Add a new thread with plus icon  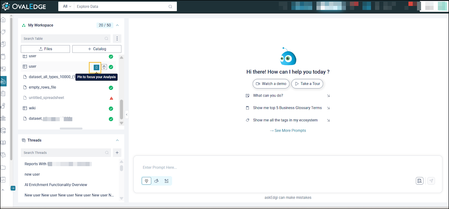[117, 153]
